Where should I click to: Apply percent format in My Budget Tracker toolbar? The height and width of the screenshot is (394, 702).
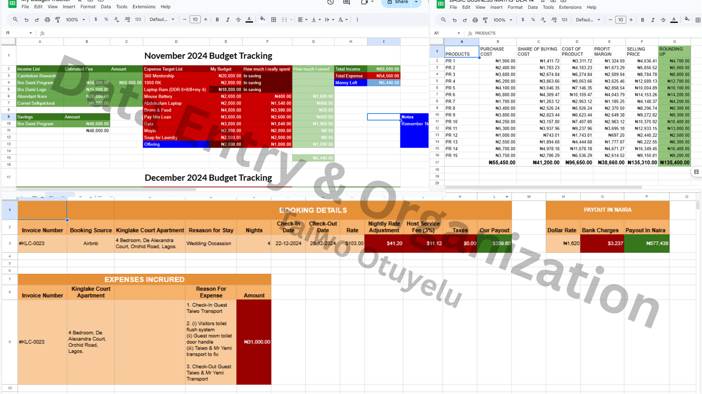coord(106,20)
